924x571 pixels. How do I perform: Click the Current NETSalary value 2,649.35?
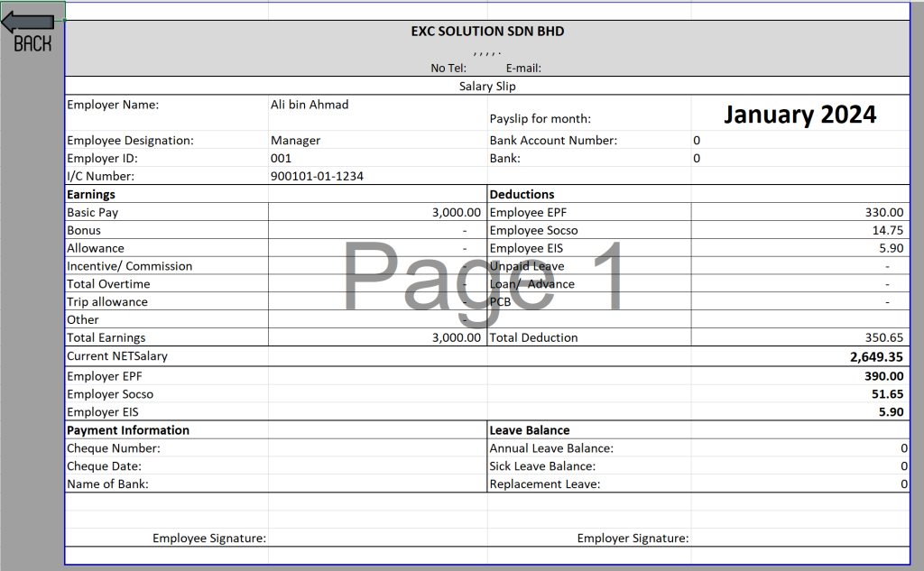click(876, 357)
